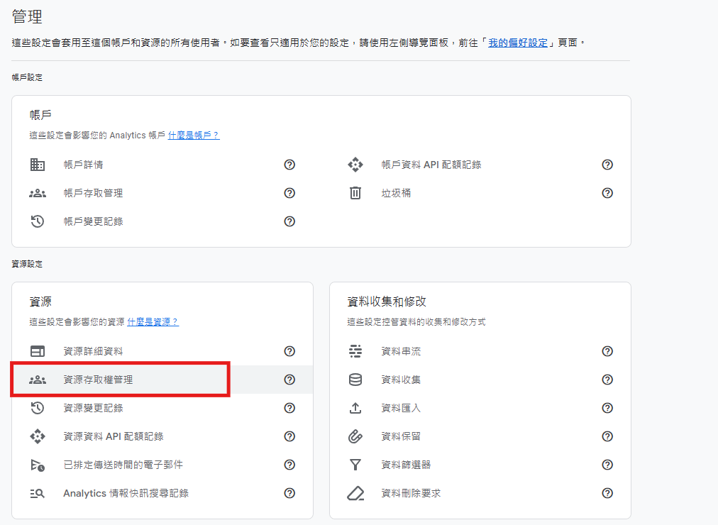Open 資源變更記錄 menu item

[x=93, y=408]
